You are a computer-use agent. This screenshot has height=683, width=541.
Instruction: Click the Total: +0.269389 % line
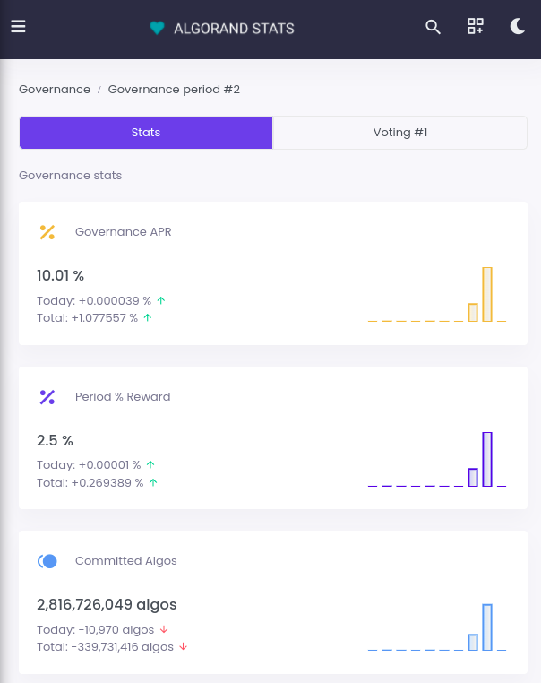point(90,483)
